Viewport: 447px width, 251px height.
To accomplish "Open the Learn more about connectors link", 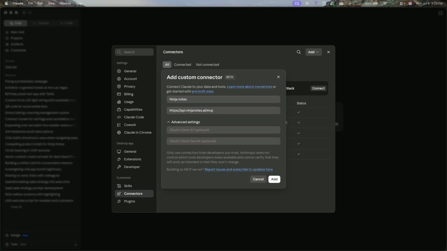I will coord(249,87).
